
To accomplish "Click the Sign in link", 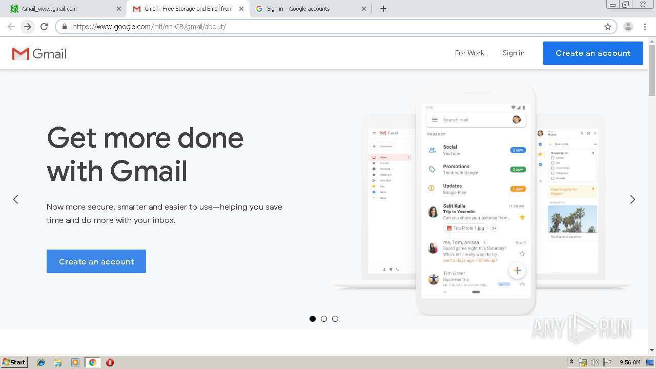I will 514,53.
